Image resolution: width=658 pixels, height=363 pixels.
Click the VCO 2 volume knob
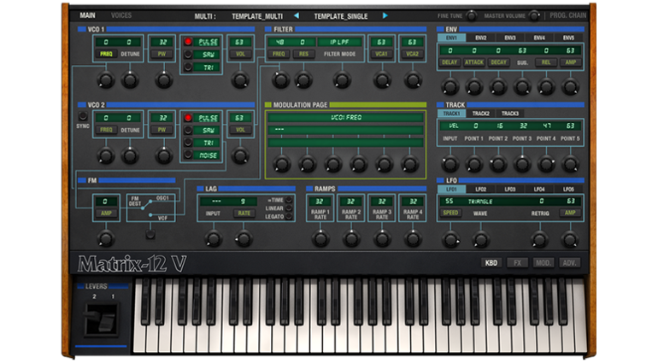[240, 155]
